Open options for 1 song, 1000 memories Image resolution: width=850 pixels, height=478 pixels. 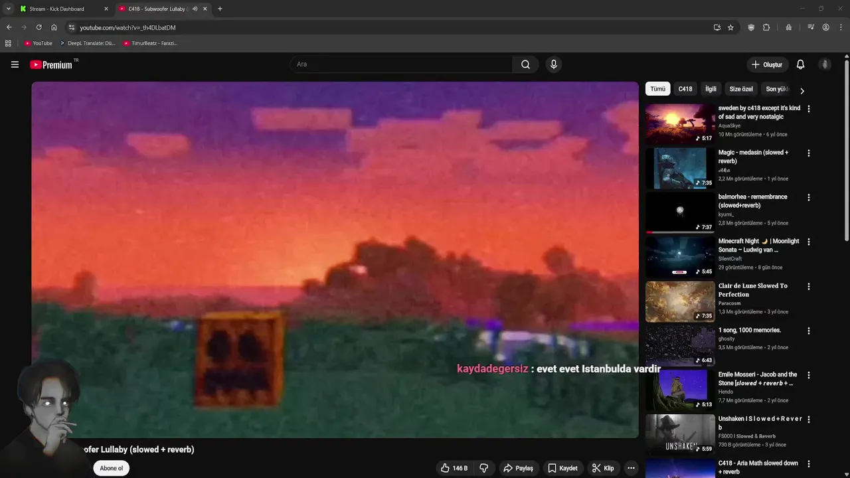click(808, 331)
